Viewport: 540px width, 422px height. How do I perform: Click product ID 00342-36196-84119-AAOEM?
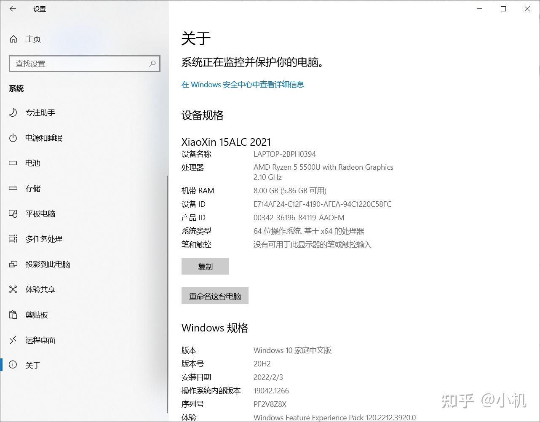[x=299, y=218]
